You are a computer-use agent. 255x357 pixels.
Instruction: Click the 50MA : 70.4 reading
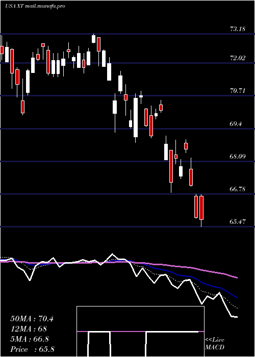coord(32,319)
